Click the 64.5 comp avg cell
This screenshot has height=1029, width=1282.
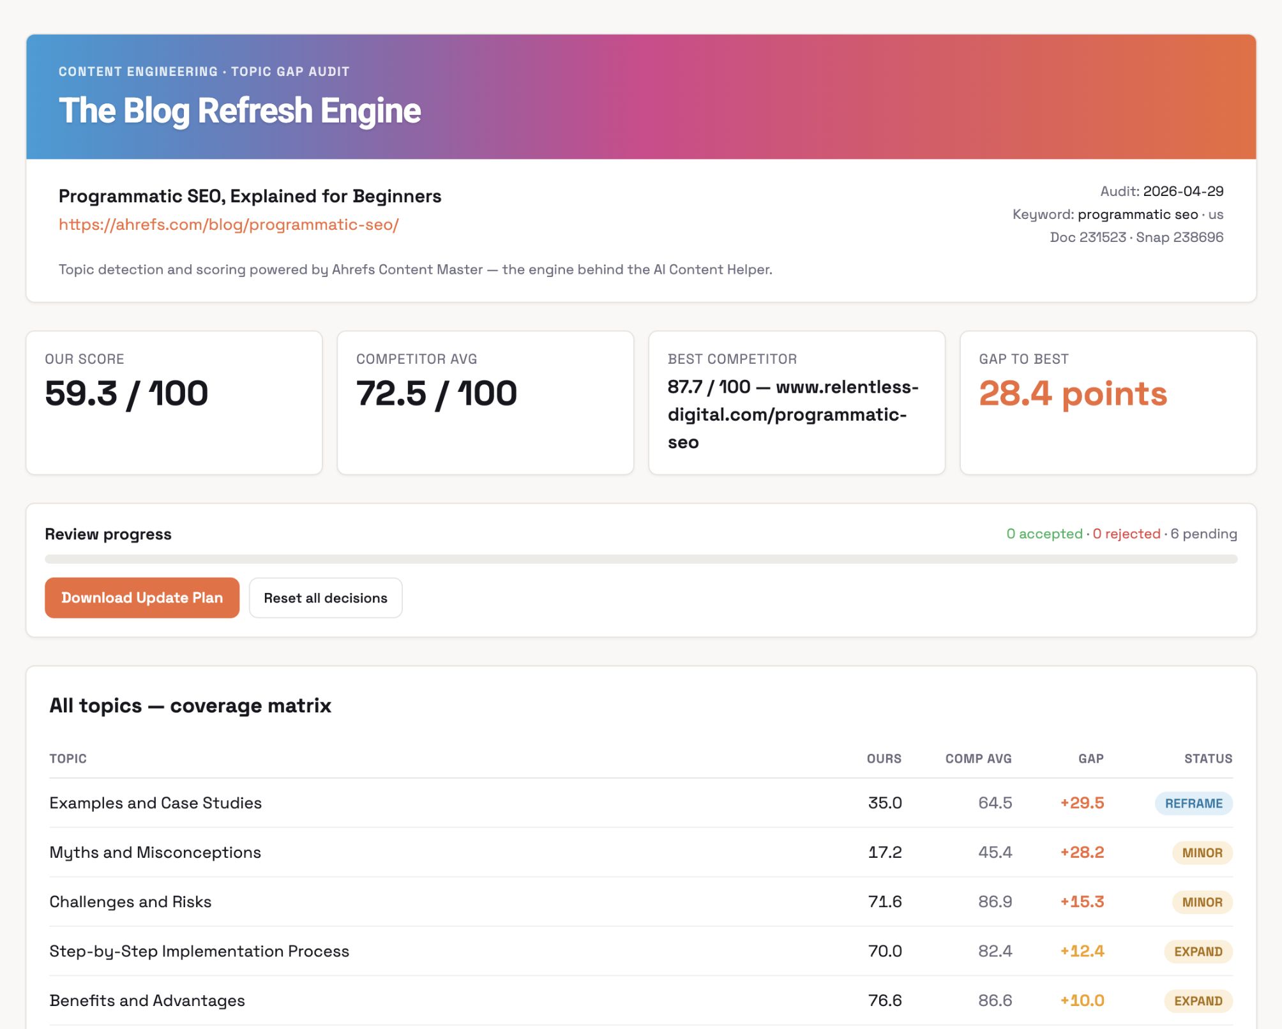(x=995, y=803)
